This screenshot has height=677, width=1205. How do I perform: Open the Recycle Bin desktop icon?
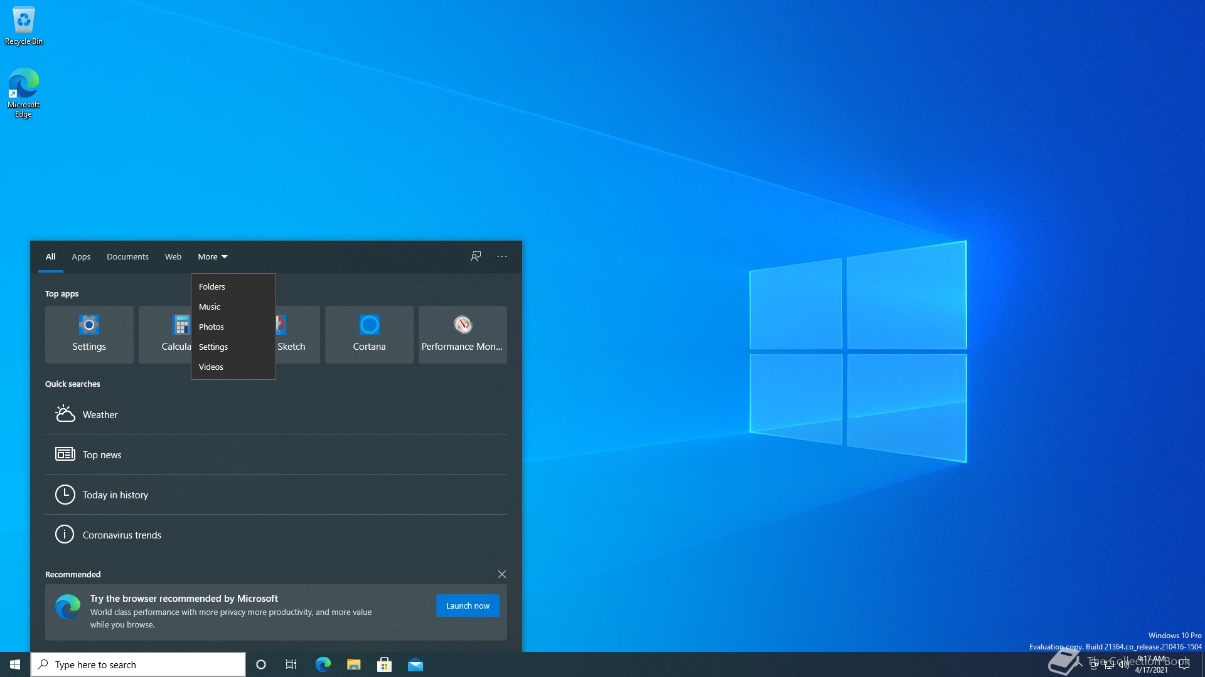pyautogui.click(x=24, y=26)
